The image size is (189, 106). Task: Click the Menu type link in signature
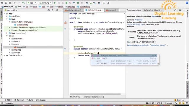click(x=154, y=16)
